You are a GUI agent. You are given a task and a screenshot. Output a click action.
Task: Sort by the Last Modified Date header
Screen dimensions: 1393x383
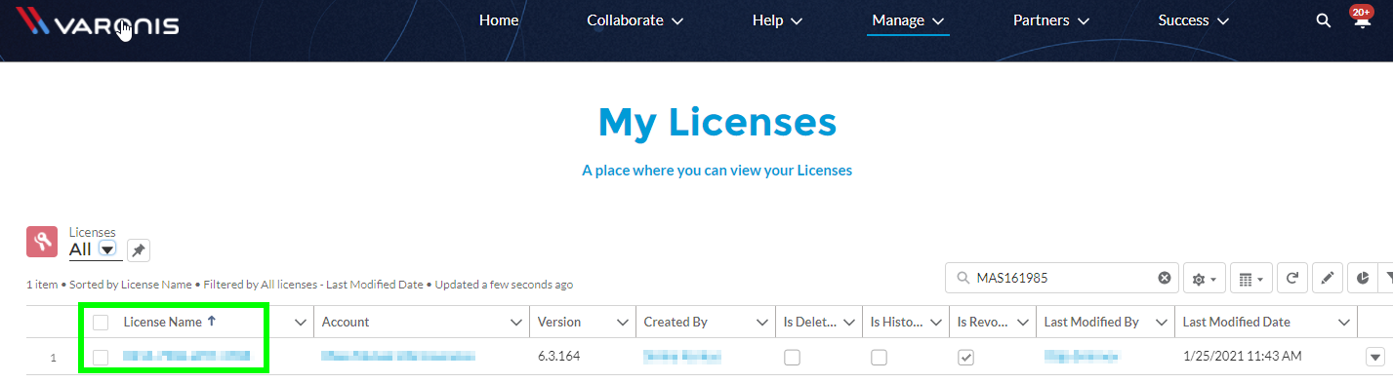point(1236,322)
